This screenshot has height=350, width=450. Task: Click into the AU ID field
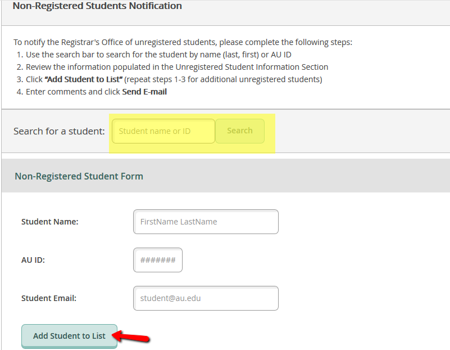point(158,260)
